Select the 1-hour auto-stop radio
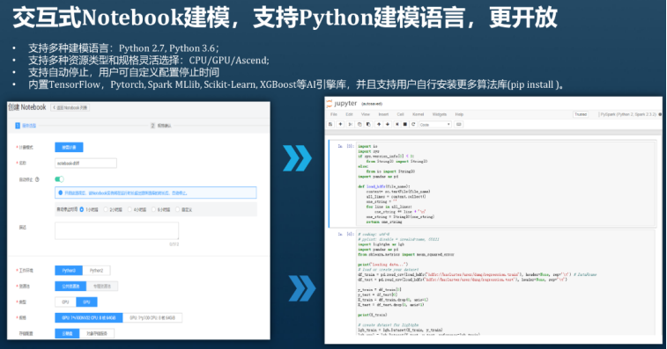This screenshot has height=349, width=667. coord(82,209)
